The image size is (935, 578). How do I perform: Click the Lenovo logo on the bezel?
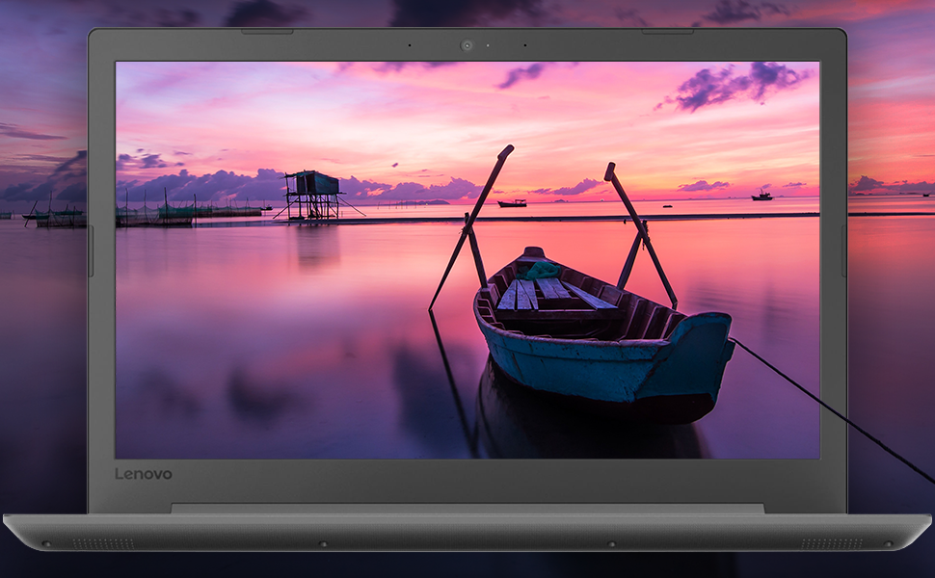[143, 474]
